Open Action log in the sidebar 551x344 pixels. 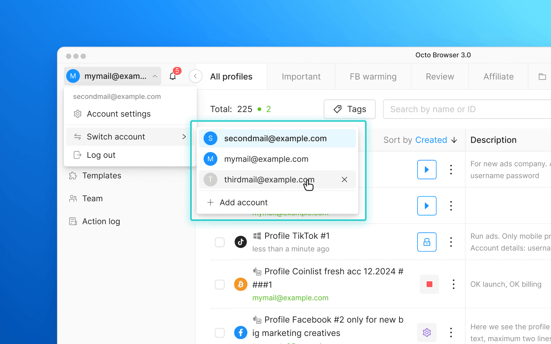pyautogui.click(x=101, y=221)
